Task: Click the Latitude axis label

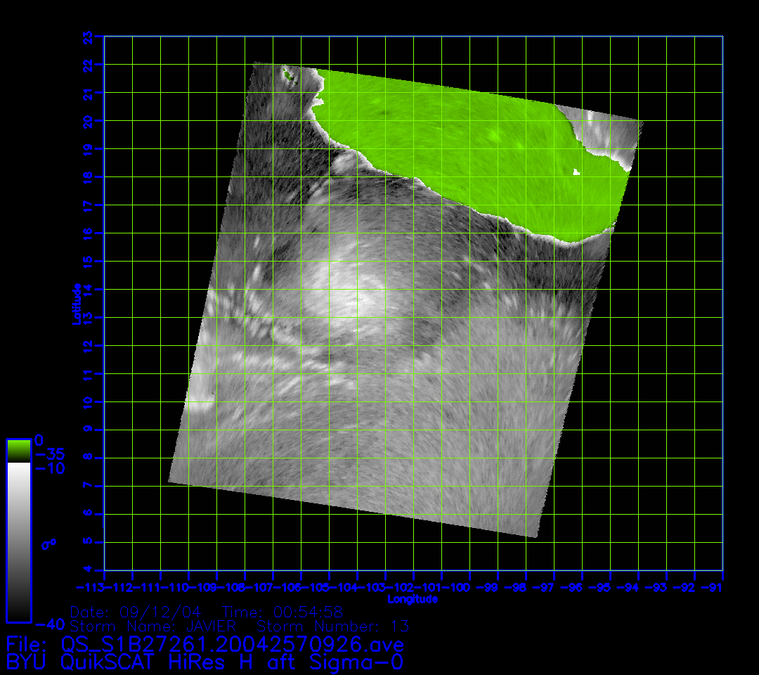Action: (x=77, y=304)
